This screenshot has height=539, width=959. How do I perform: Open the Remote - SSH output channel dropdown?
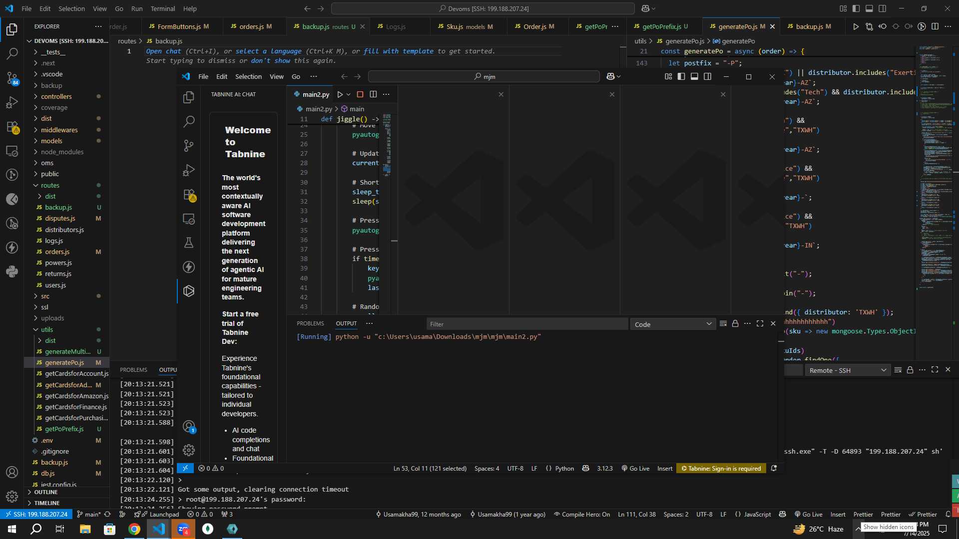848,370
